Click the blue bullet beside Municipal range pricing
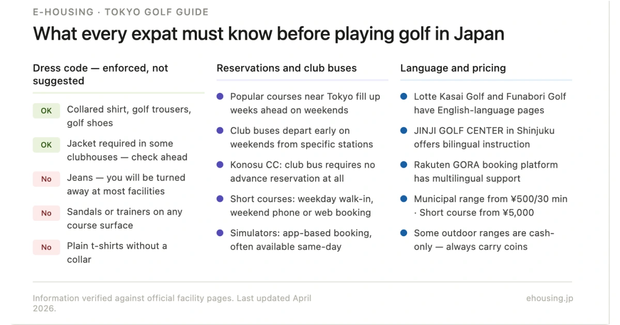Screen dimensions: 620x325 tap(404, 199)
